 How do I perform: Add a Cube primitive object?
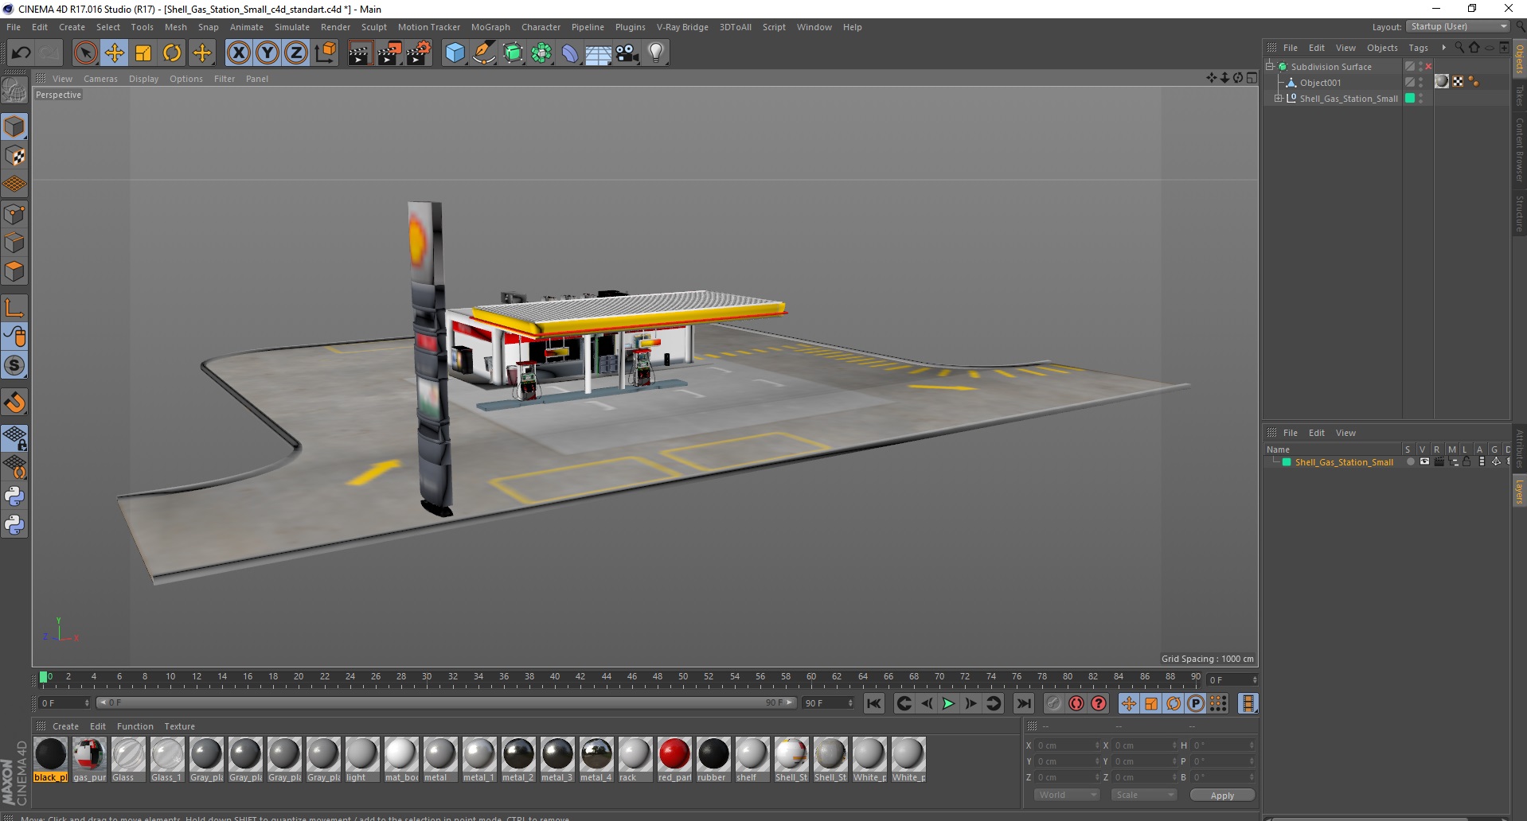click(455, 53)
